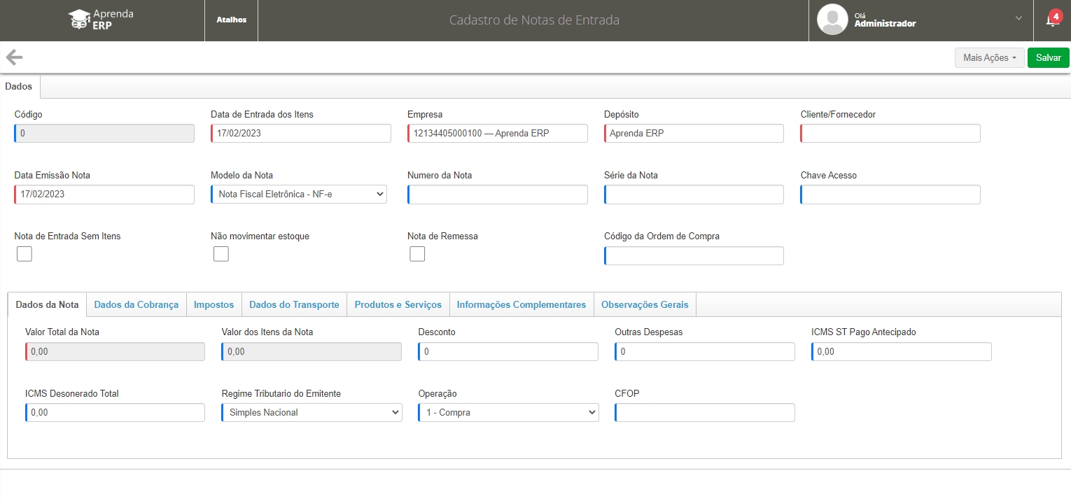Open the Modelo da Nota dropdown
1071x501 pixels.
(x=299, y=195)
